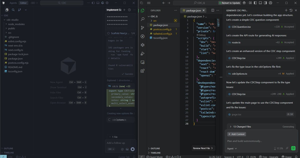Close the package.json tab
This screenshot has width=300, height=158.
(204, 10)
